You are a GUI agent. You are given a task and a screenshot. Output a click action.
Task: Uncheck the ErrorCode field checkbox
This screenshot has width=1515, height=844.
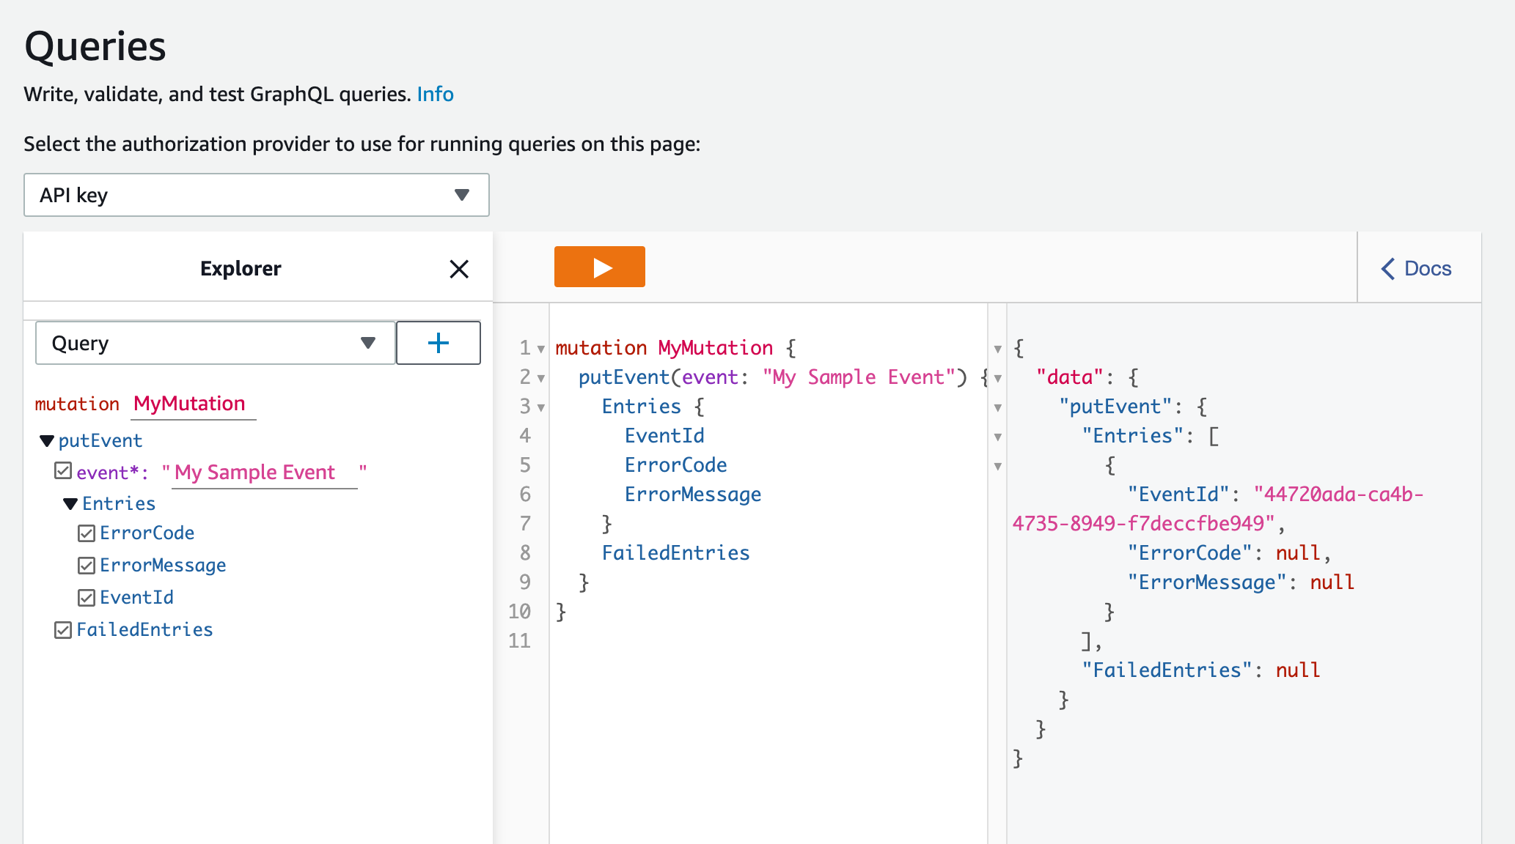(87, 533)
